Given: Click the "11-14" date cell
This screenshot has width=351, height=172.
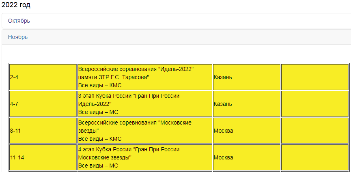Looking at the screenshot, I should point(17,157).
